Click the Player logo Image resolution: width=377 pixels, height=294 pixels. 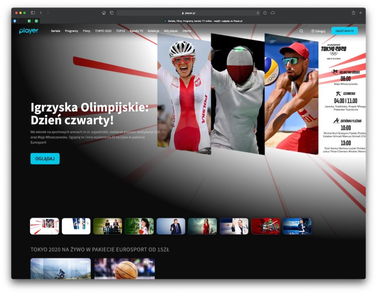coord(29,31)
